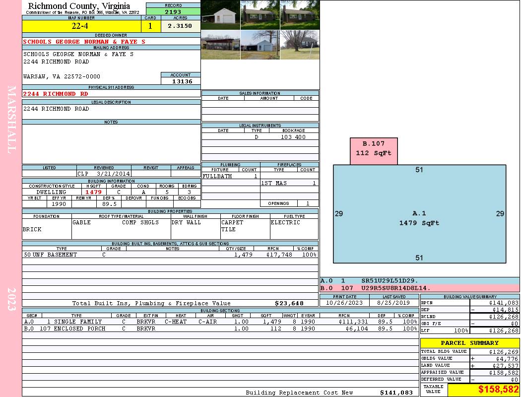The height and width of the screenshot is (397, 521).
Task: Click A.0 SINGLE FAMILY section row
Action: [x=220, y=322]
